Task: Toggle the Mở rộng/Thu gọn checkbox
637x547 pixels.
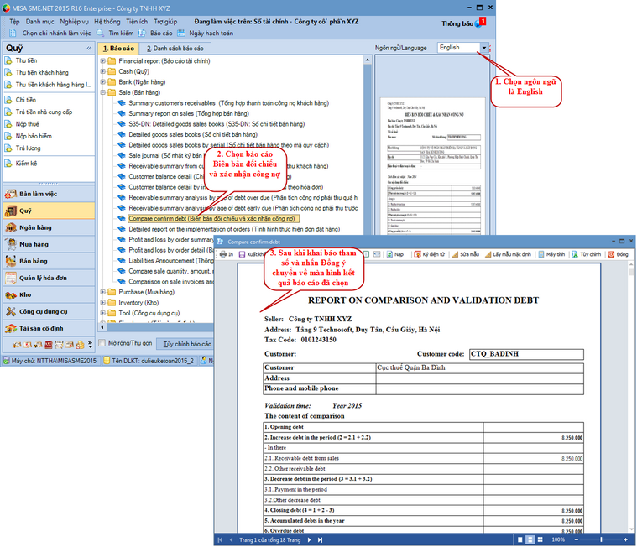Action: coord(102,343)
